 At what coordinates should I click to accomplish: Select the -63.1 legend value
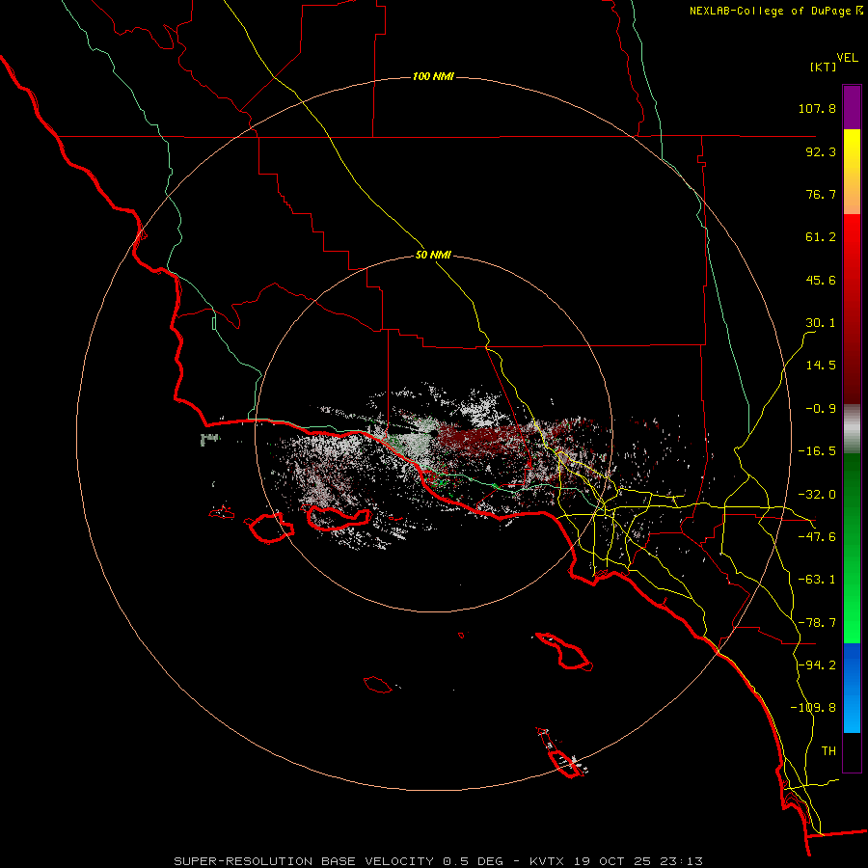(817, 580)
